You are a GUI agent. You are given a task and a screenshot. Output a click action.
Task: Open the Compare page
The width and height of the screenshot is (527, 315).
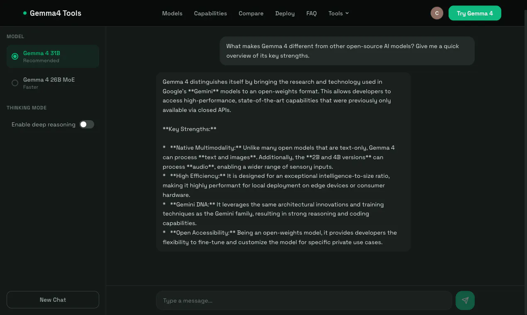pyautogui.click(x=251, y=13)
